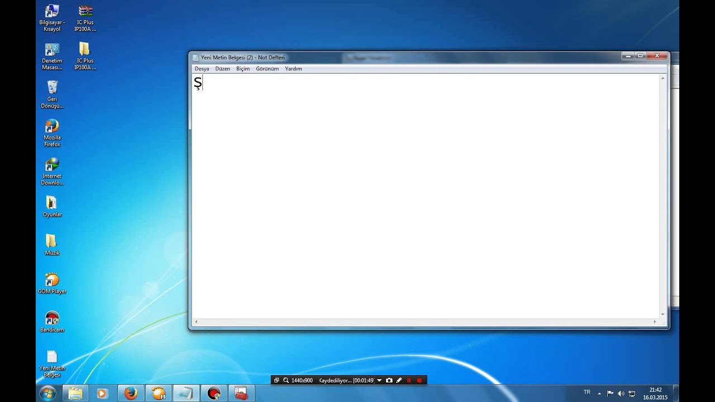The height and width of the screenshot is (402, 715).
Task: Open the Yardım menu
Action: pyautogui.click(x=293, y=69)
